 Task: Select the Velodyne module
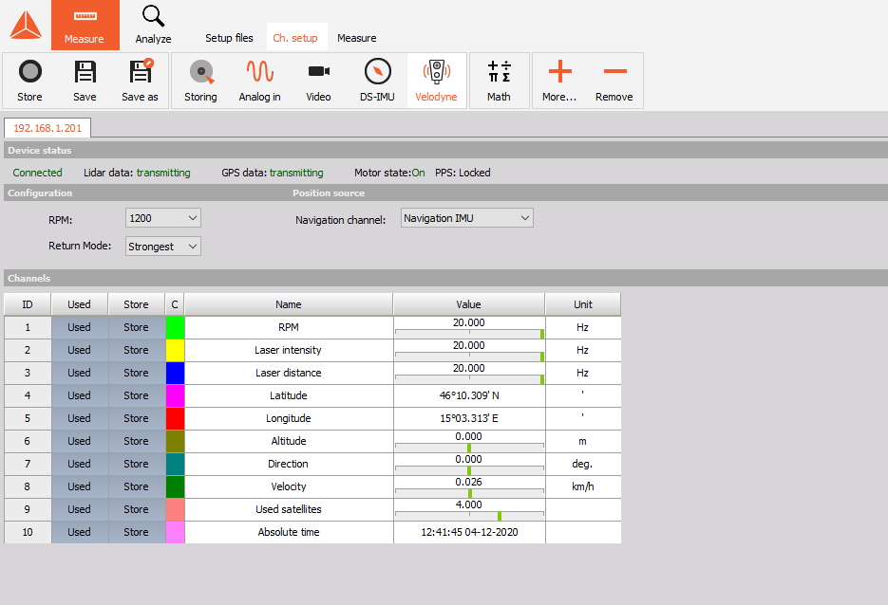pos(436,81)
